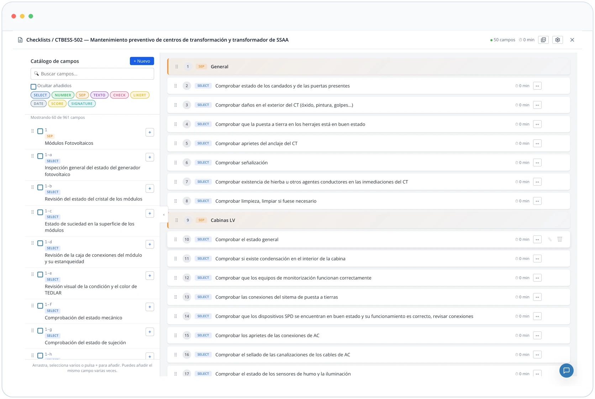Filter catalog by LIKERT chip
This screenshot has width=595, height=399.
pos(140,95)
